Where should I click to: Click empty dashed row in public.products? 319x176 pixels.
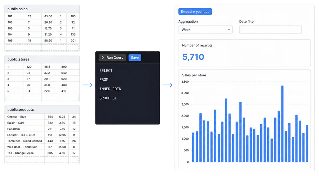click(42, 160)
